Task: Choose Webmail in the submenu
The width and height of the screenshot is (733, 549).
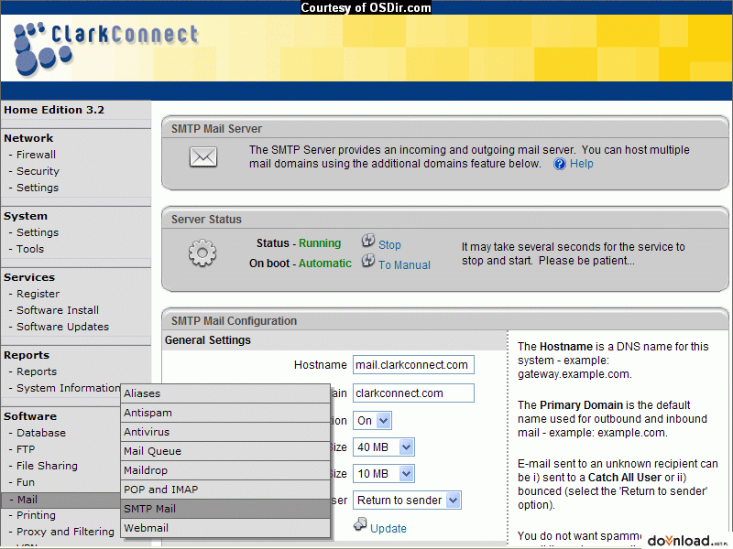Action: click(x=225, y=528)
